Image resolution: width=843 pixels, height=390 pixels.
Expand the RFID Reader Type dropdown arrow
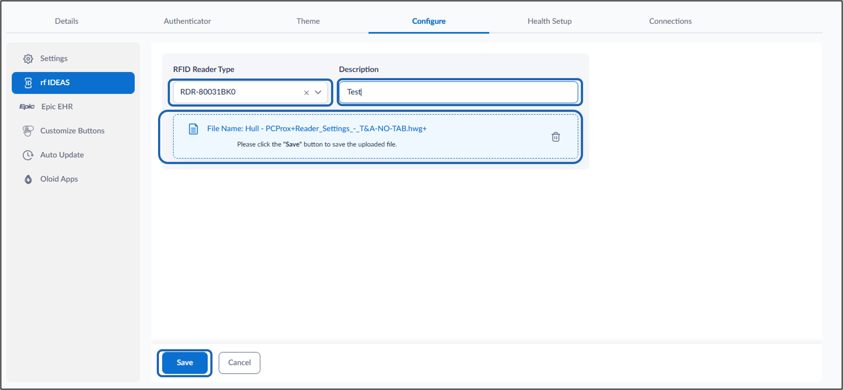pos(318,92)
